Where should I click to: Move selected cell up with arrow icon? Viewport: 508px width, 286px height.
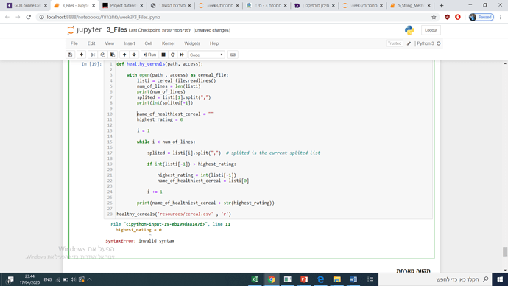pyautogui.click(x=124, y=55)
